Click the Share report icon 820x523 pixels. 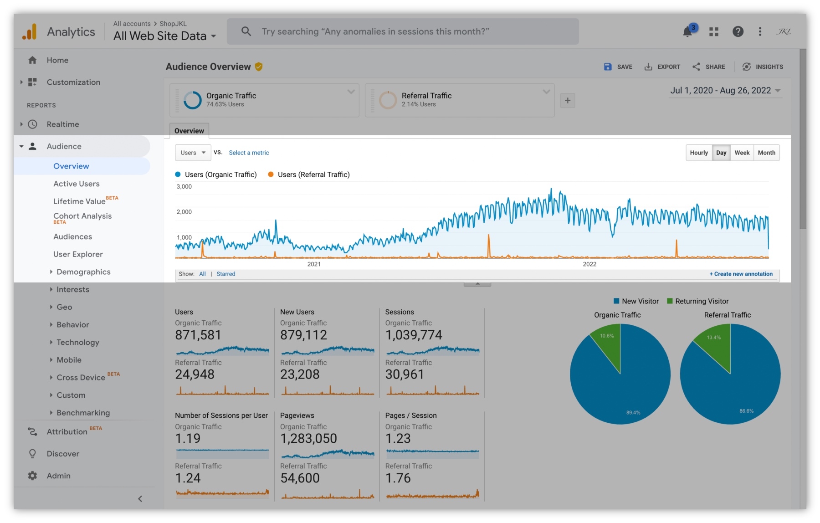pos(696,67)
